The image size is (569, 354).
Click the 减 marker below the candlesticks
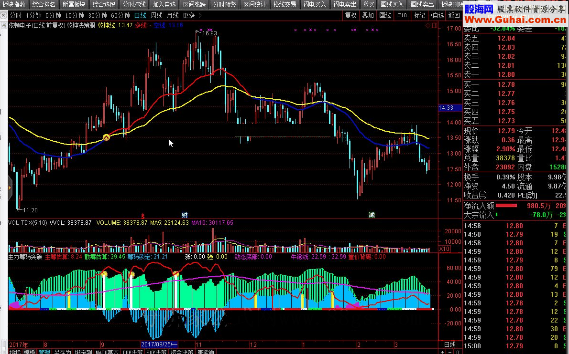372,215
